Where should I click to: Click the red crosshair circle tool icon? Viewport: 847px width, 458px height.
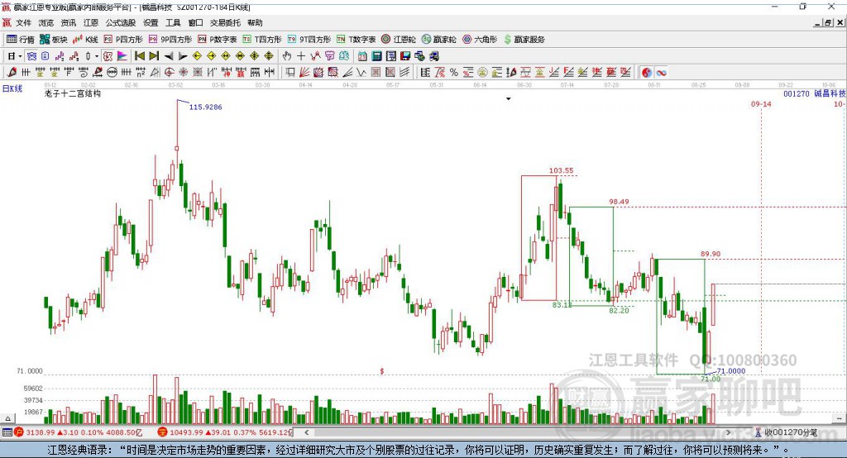(169, 73)
